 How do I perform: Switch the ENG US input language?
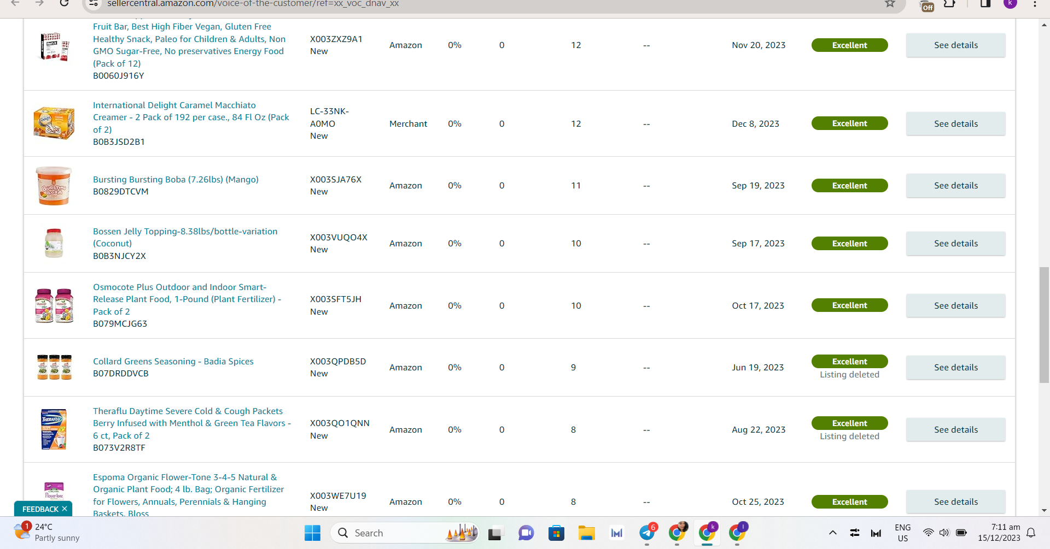902,533
